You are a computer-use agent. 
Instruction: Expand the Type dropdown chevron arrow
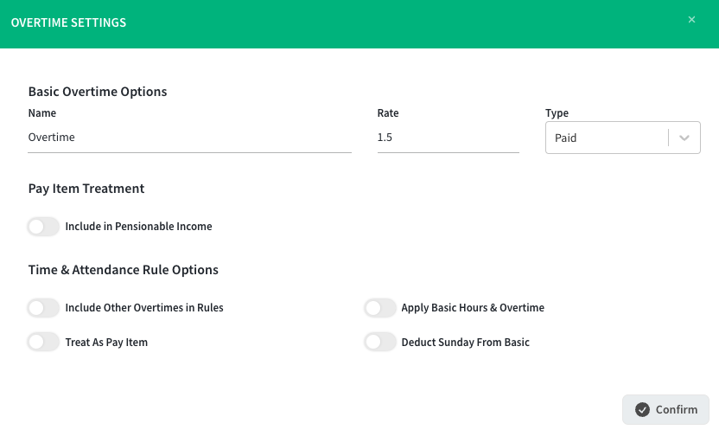tap(684, 138)
